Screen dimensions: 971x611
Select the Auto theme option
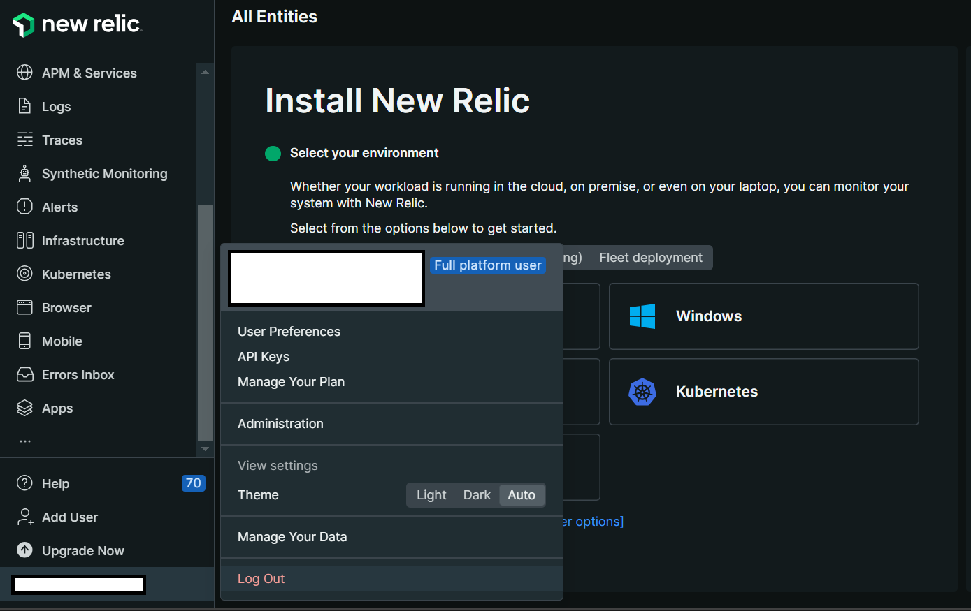522,495
